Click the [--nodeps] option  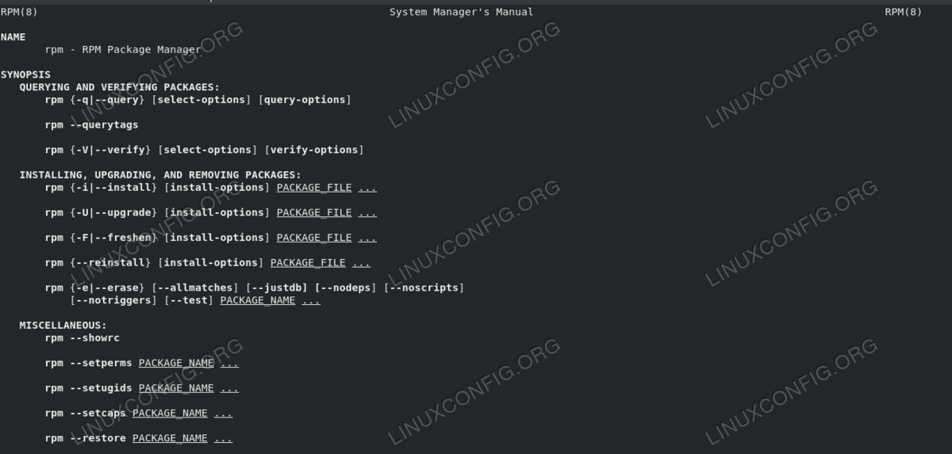pyautogui.click(x=346, y=288)
